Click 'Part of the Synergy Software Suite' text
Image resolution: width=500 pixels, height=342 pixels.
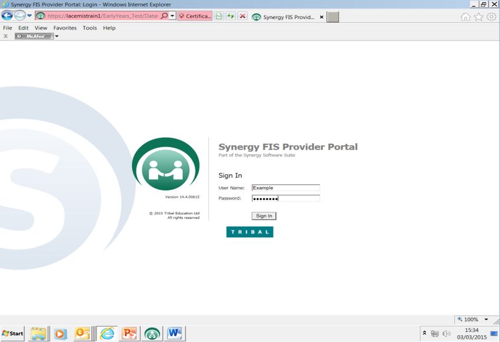click(256, 155)
